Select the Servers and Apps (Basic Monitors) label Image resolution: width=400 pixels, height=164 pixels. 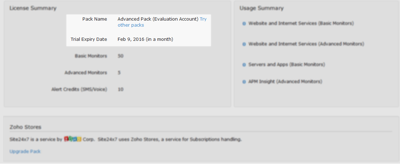(x=287, y=65)
